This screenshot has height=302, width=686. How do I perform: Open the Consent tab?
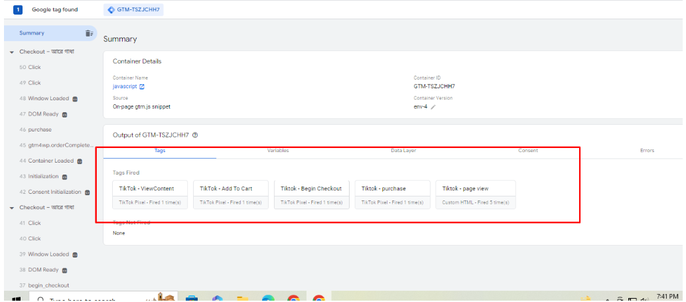point(528,151)
